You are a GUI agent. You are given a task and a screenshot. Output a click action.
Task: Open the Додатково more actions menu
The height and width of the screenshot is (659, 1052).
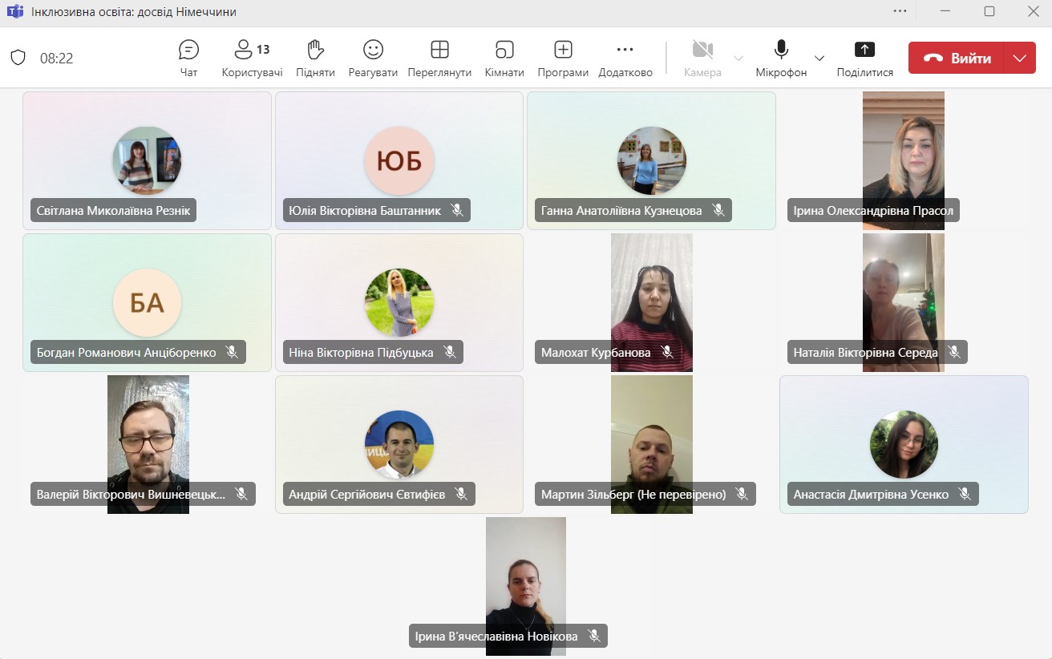(x=625, y=58)
